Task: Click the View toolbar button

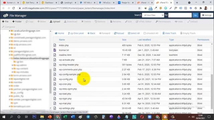Action: 179,21
